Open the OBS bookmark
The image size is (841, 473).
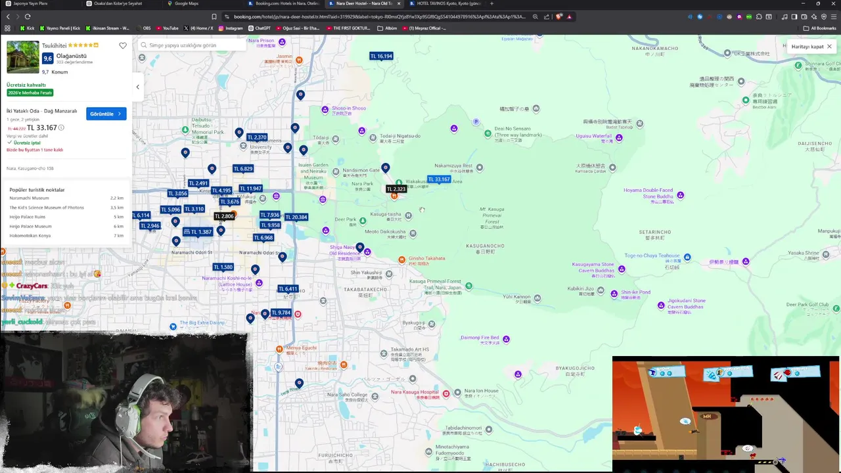pyautogui.click(x=143, y=28)
